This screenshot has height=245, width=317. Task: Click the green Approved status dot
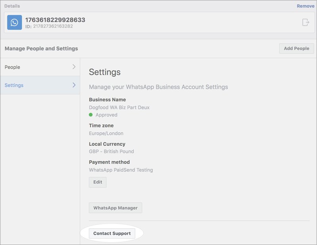pyautogui.click(x=91, y=115)
